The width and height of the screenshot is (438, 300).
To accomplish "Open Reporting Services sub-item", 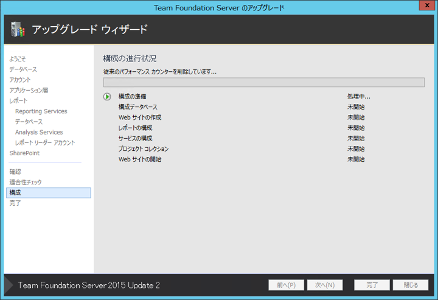I will 41,111.
